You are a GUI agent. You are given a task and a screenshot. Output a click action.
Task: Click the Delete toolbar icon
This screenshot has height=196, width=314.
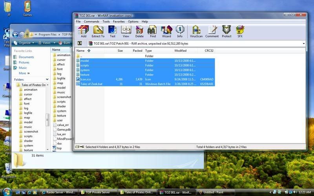coord(139,31)
